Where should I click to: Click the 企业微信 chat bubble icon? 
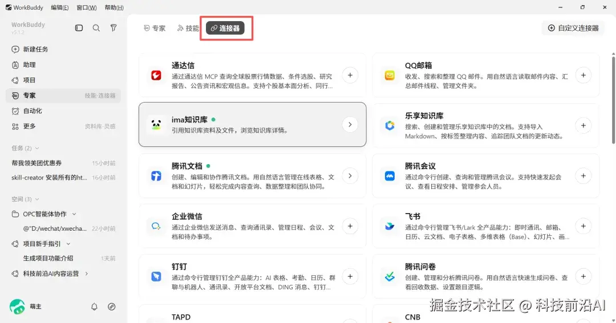(156, 226)
